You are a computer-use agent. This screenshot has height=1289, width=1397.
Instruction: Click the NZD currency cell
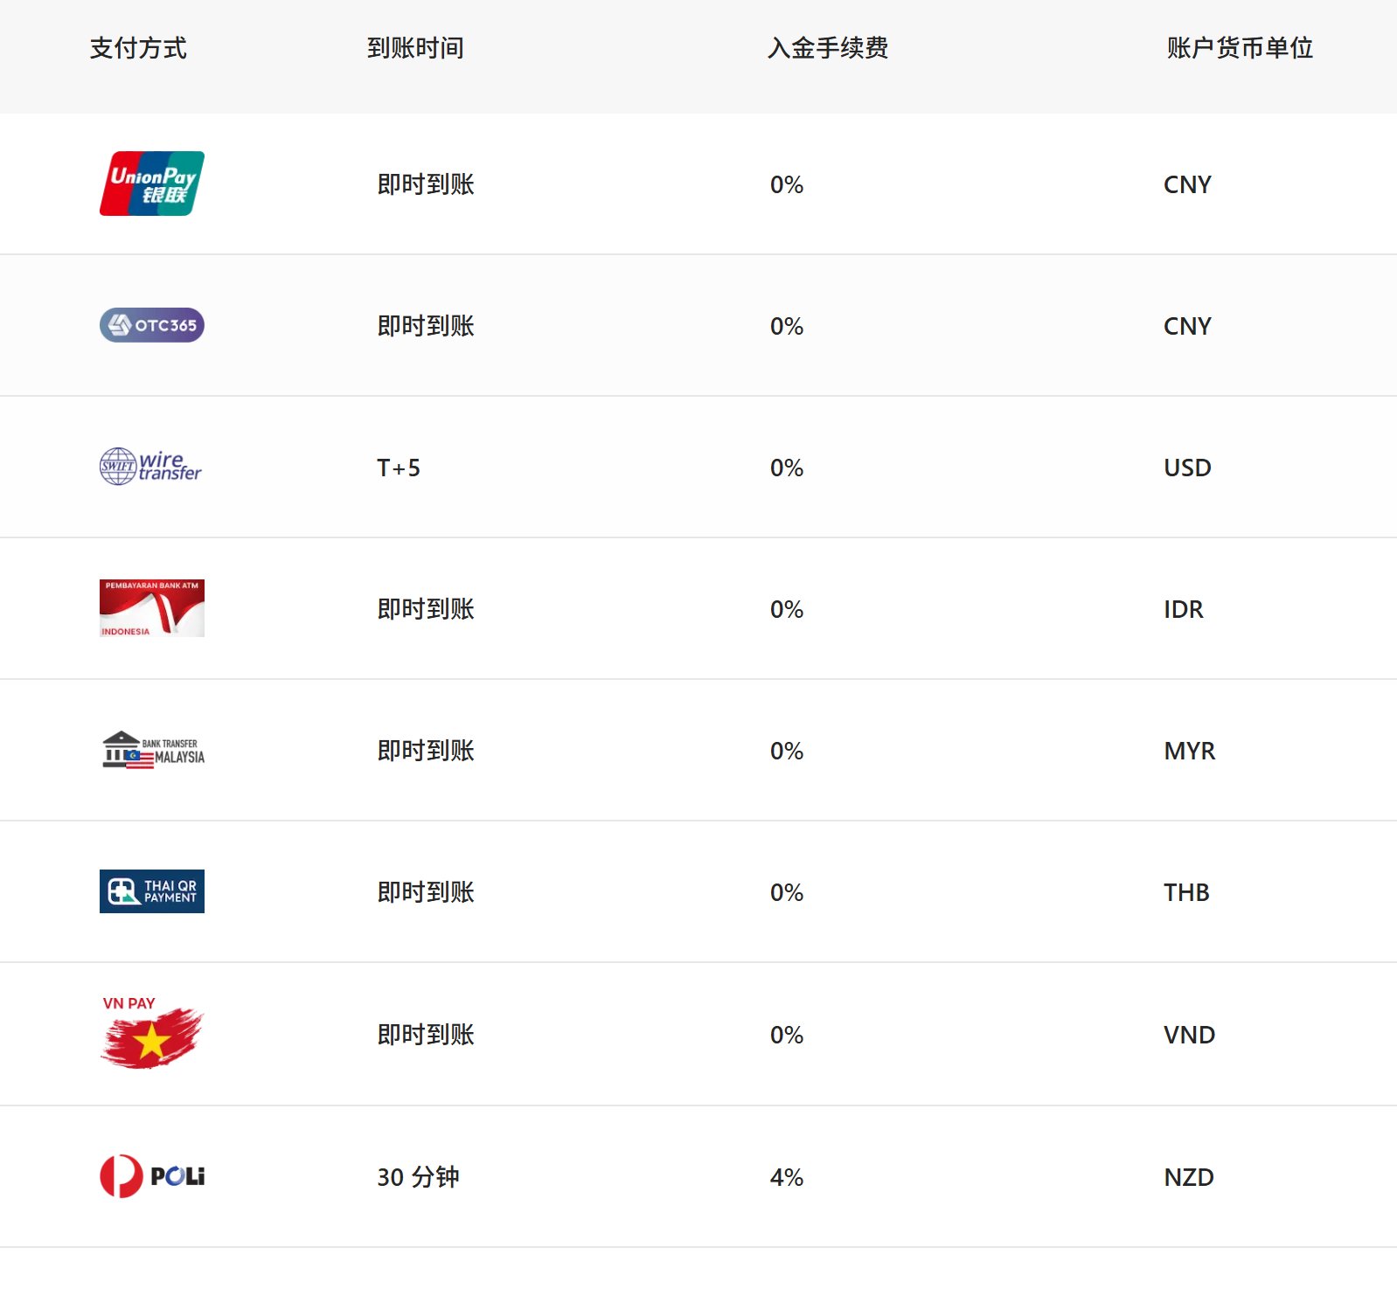pyautogui.click(x=1189, y=1177)
